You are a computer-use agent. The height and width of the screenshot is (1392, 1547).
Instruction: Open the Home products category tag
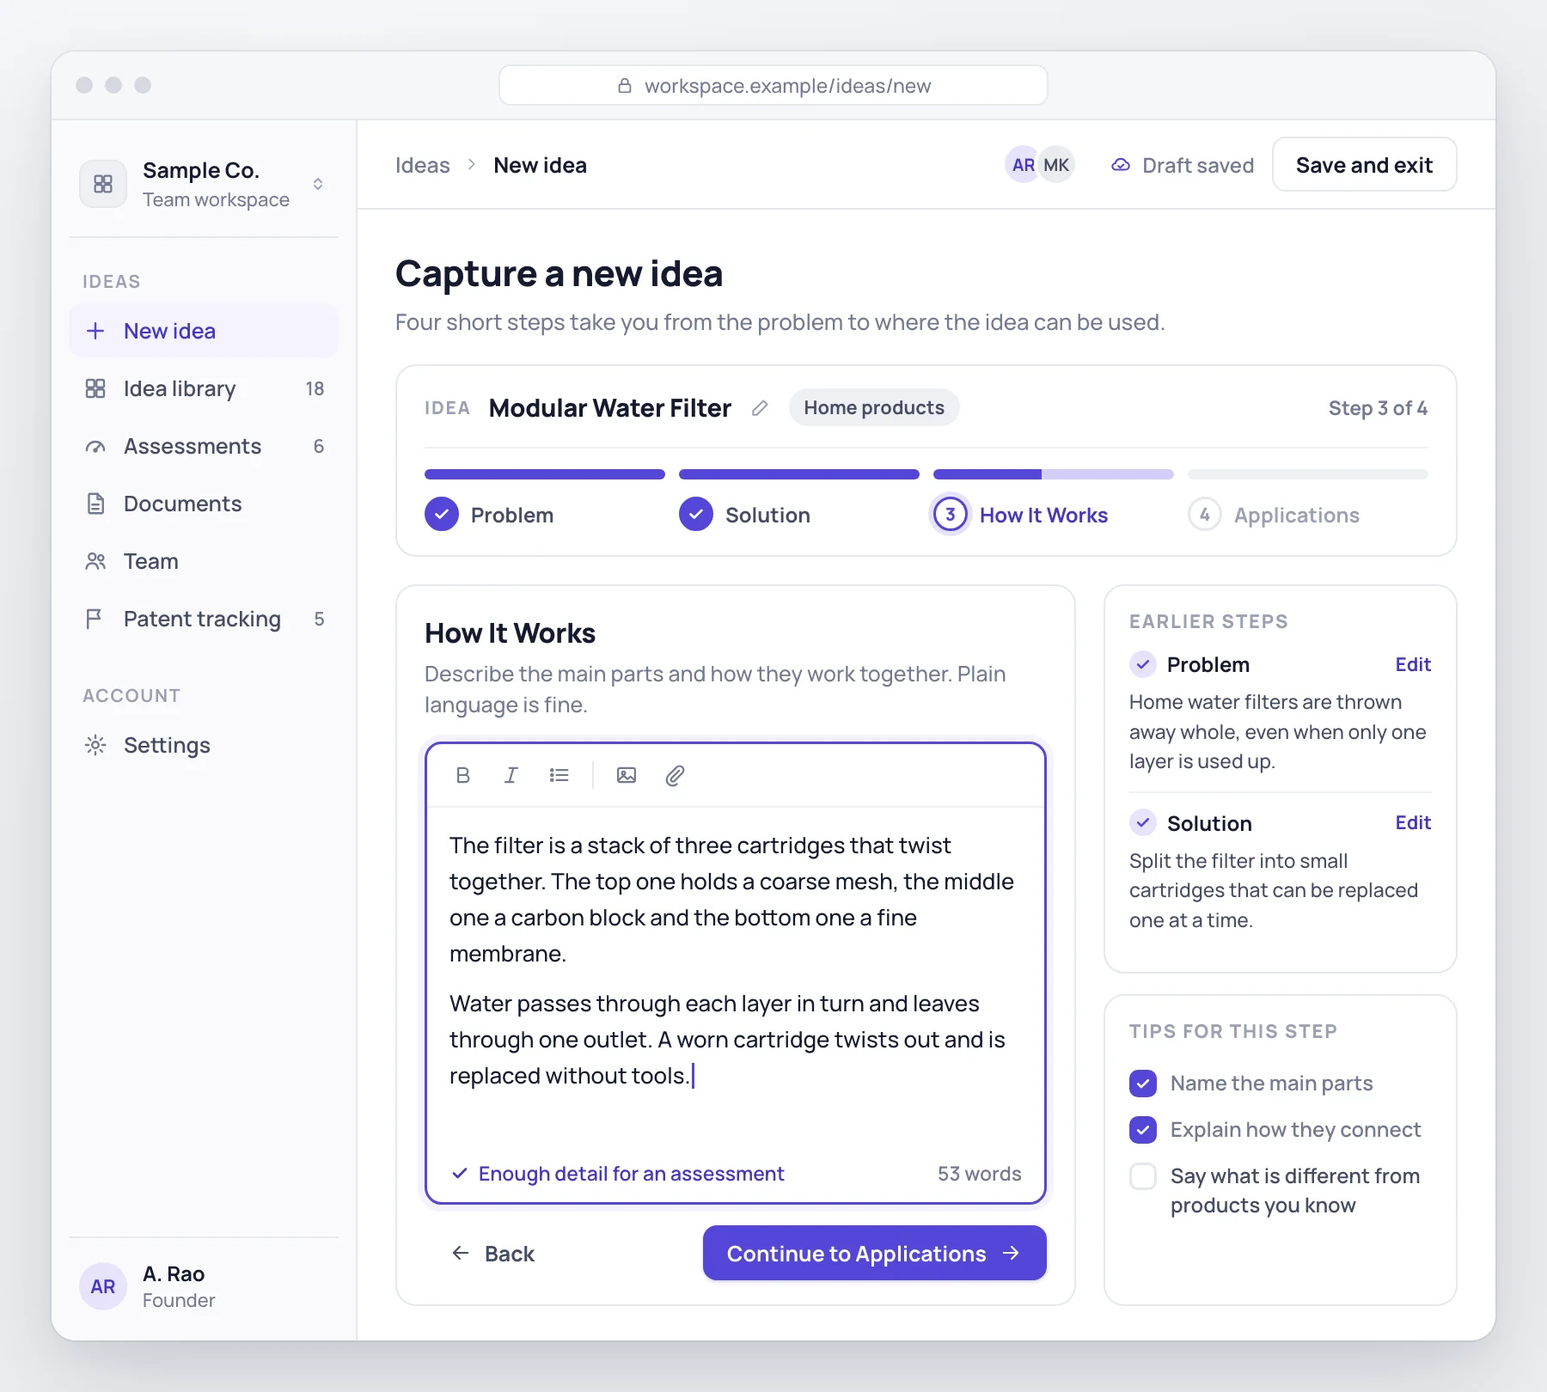(874, 407)
